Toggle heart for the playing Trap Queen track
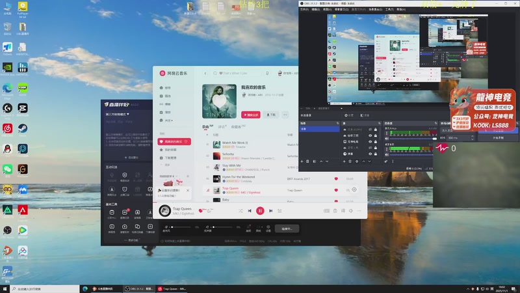 200,210
